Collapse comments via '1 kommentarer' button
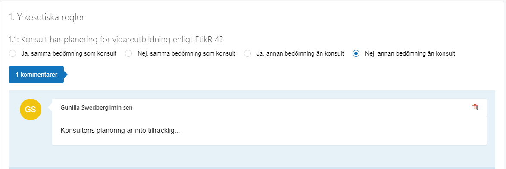The image size is (506, 169). 37,75
